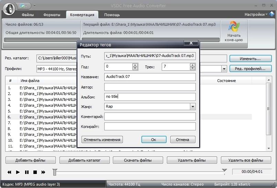
Task: Click file list scrollbar down arrow
Action: 268,148
